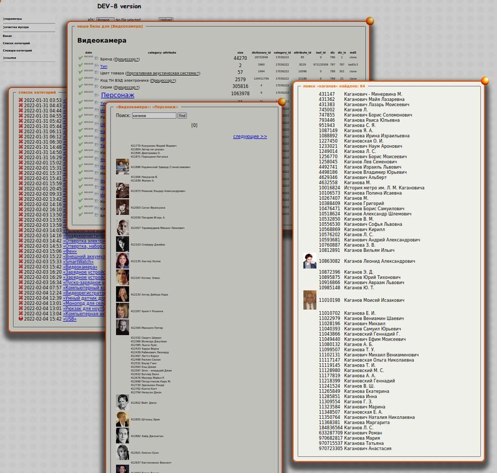Image resolution: width=497 pixels, height=473 pixels.
Task: Select result 4498186 Каганов Владимир Юрьевич
Action: (363, 172)
